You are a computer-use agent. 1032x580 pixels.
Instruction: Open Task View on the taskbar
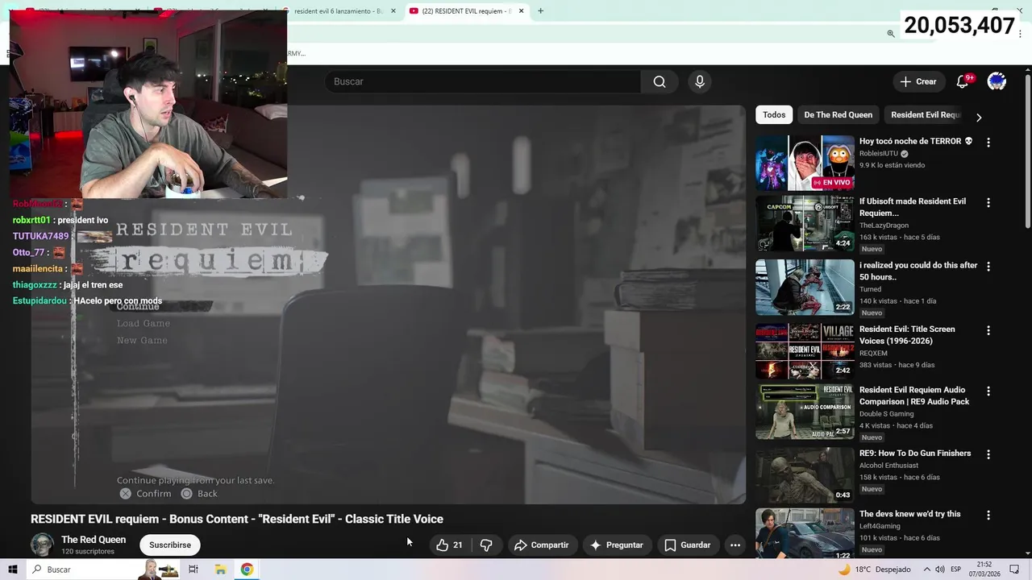(x=193, y=570)
